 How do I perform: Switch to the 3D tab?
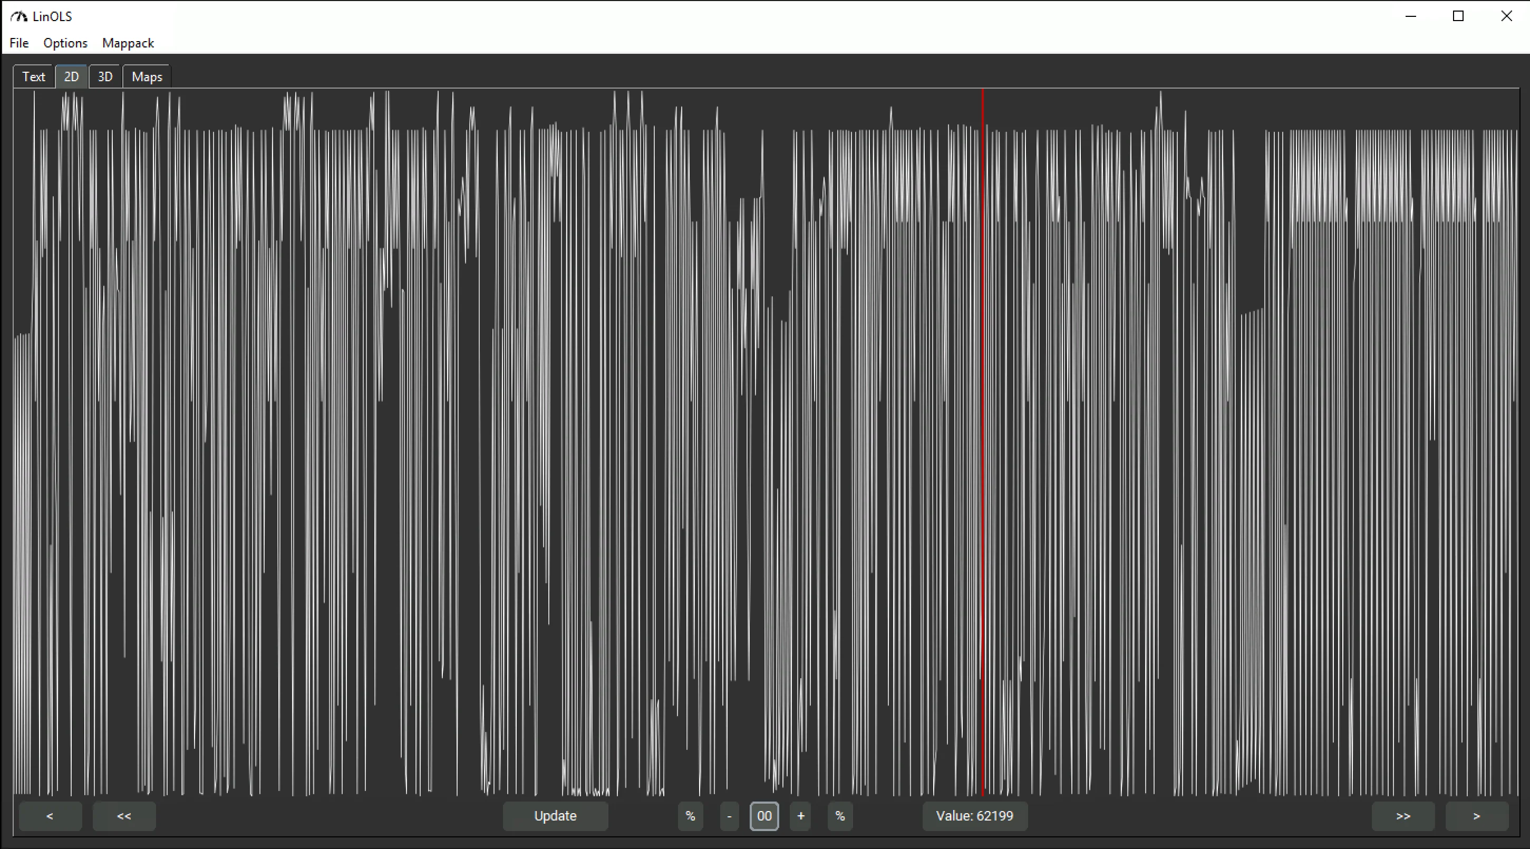(105, 76)
